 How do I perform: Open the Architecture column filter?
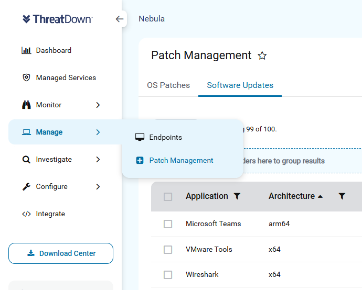pyautogui.click(x=342, y=196)
